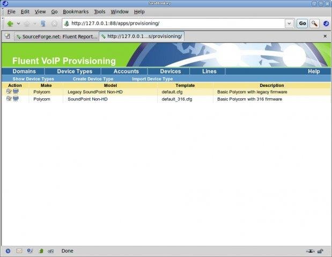
Task: Click the Description column header
Action: coord(271,85)
